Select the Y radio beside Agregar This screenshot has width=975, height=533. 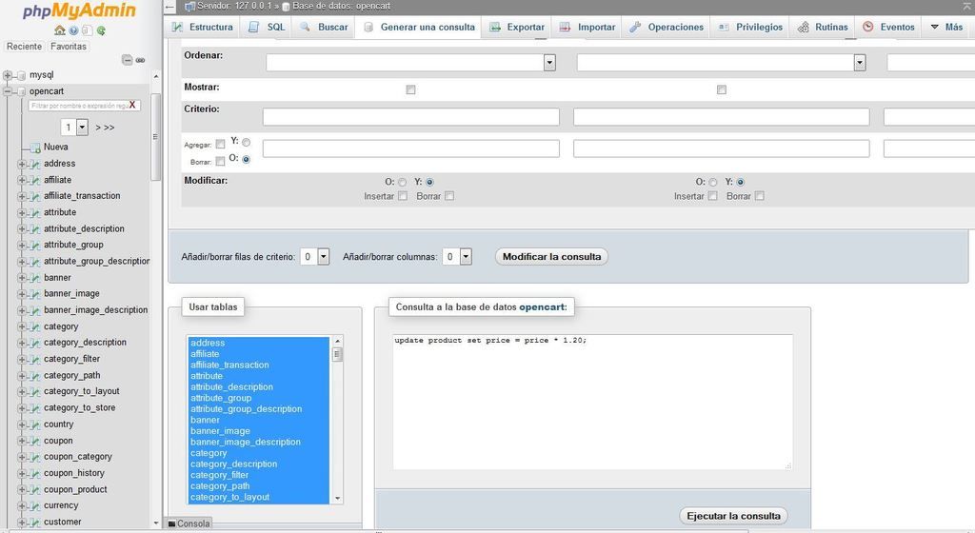pos(247,142)
